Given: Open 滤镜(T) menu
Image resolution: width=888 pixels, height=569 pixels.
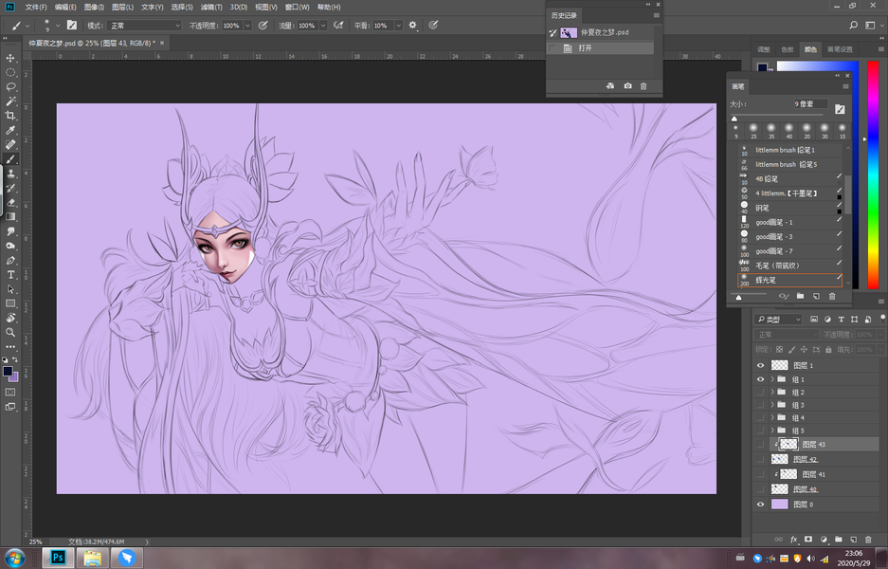Looking at the screenshot, I should pos(211,7).
